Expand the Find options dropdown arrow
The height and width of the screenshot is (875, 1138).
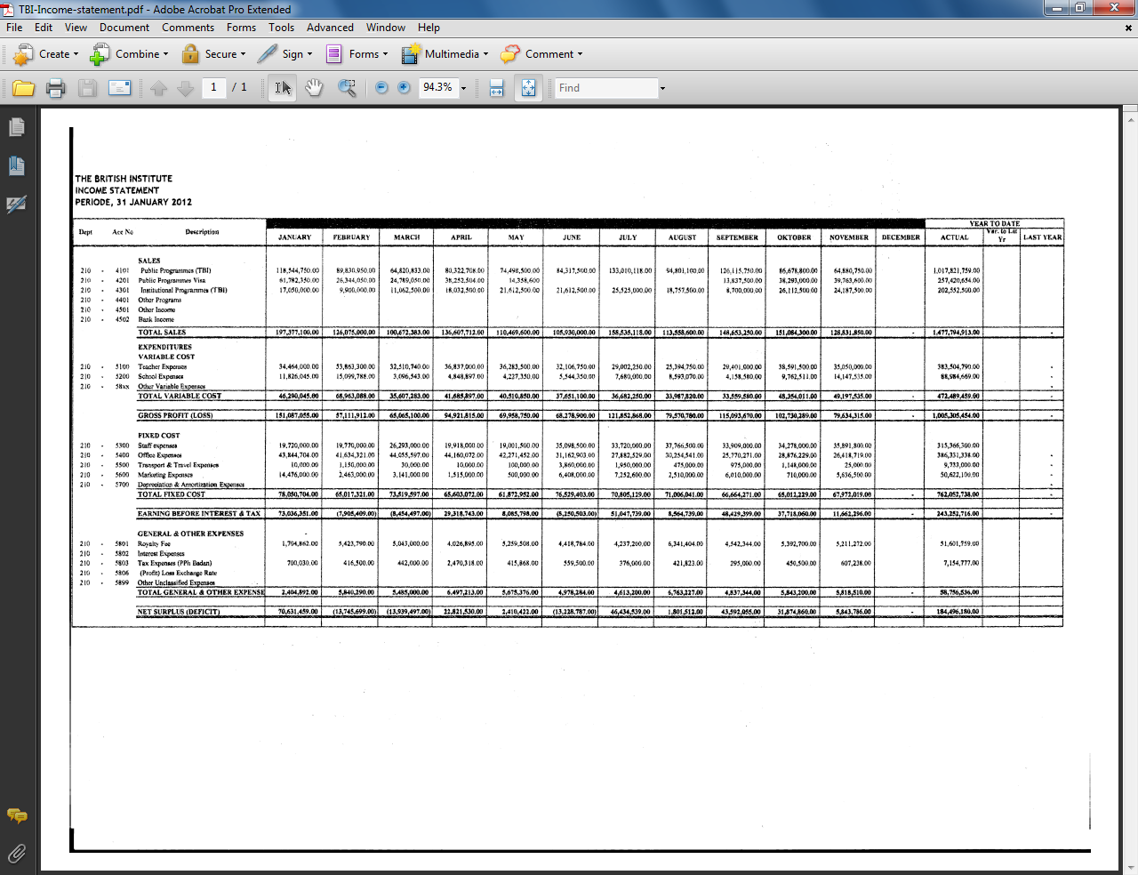(x=662, y=88)
